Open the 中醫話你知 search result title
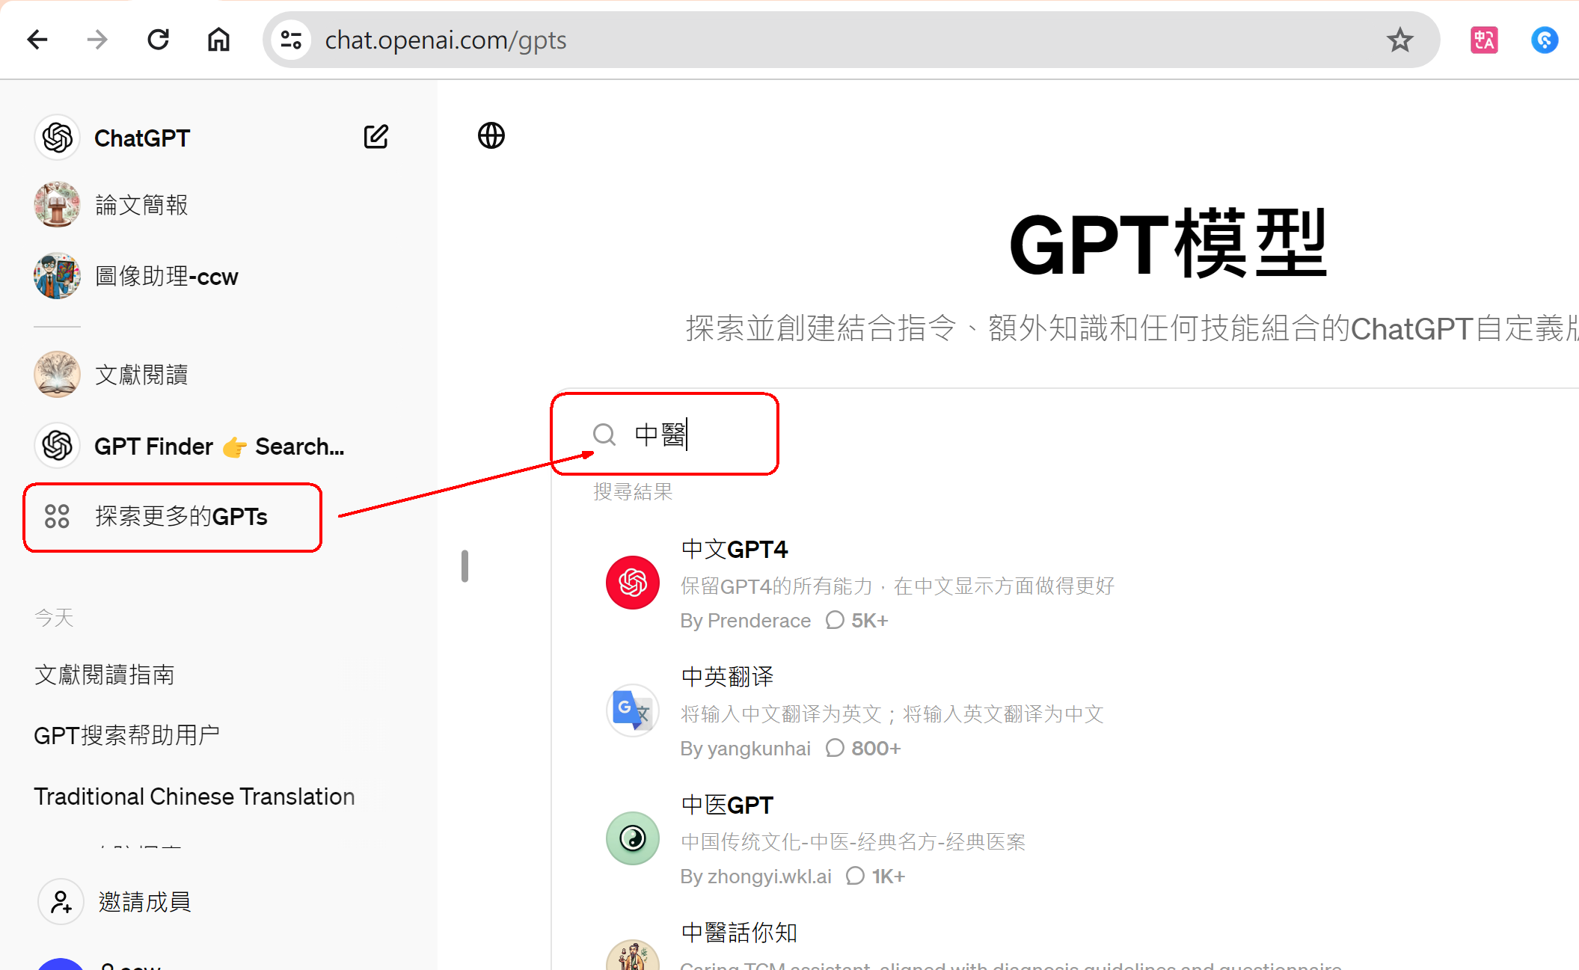 pos(739,933)
